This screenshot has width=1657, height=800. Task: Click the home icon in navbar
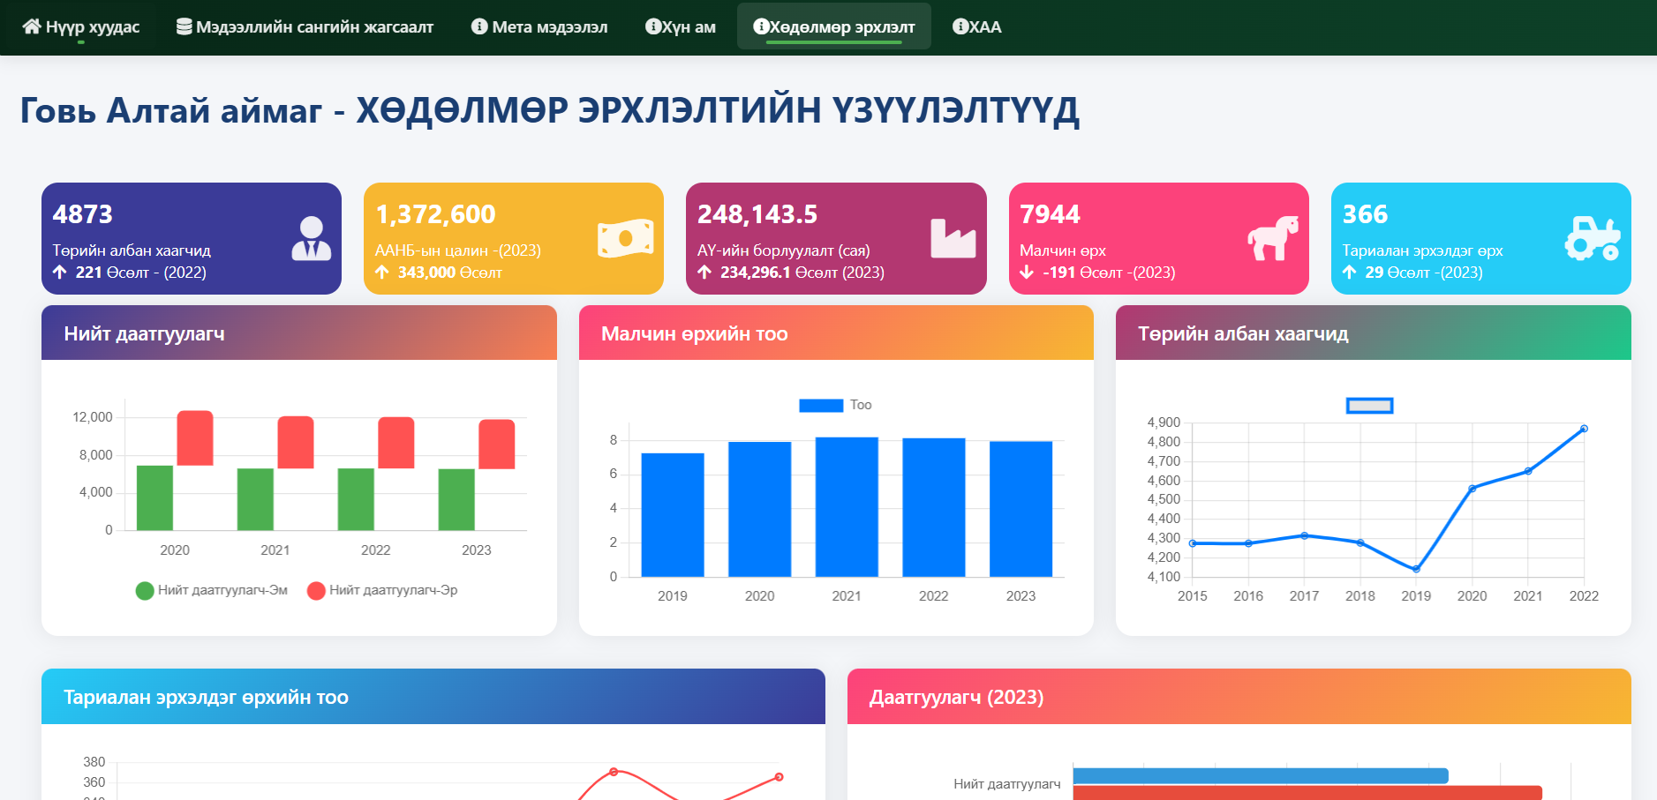32,26
